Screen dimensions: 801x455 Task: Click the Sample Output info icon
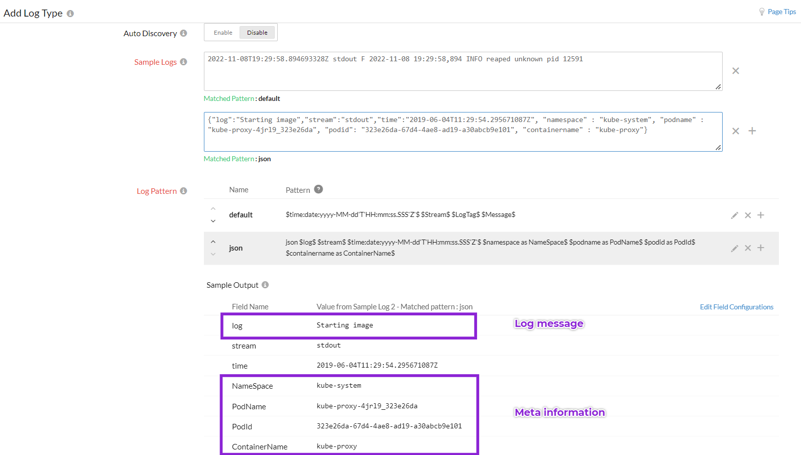tap(265, 285)
